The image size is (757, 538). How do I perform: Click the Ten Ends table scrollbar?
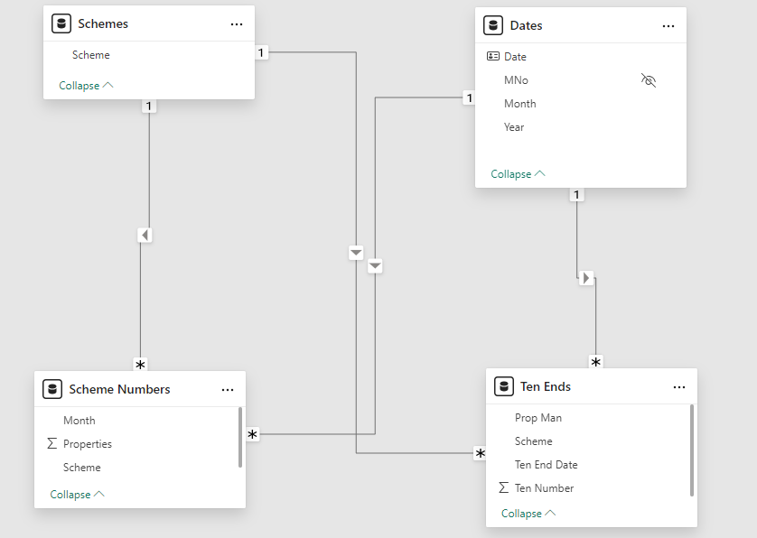(x=691, y=450)
